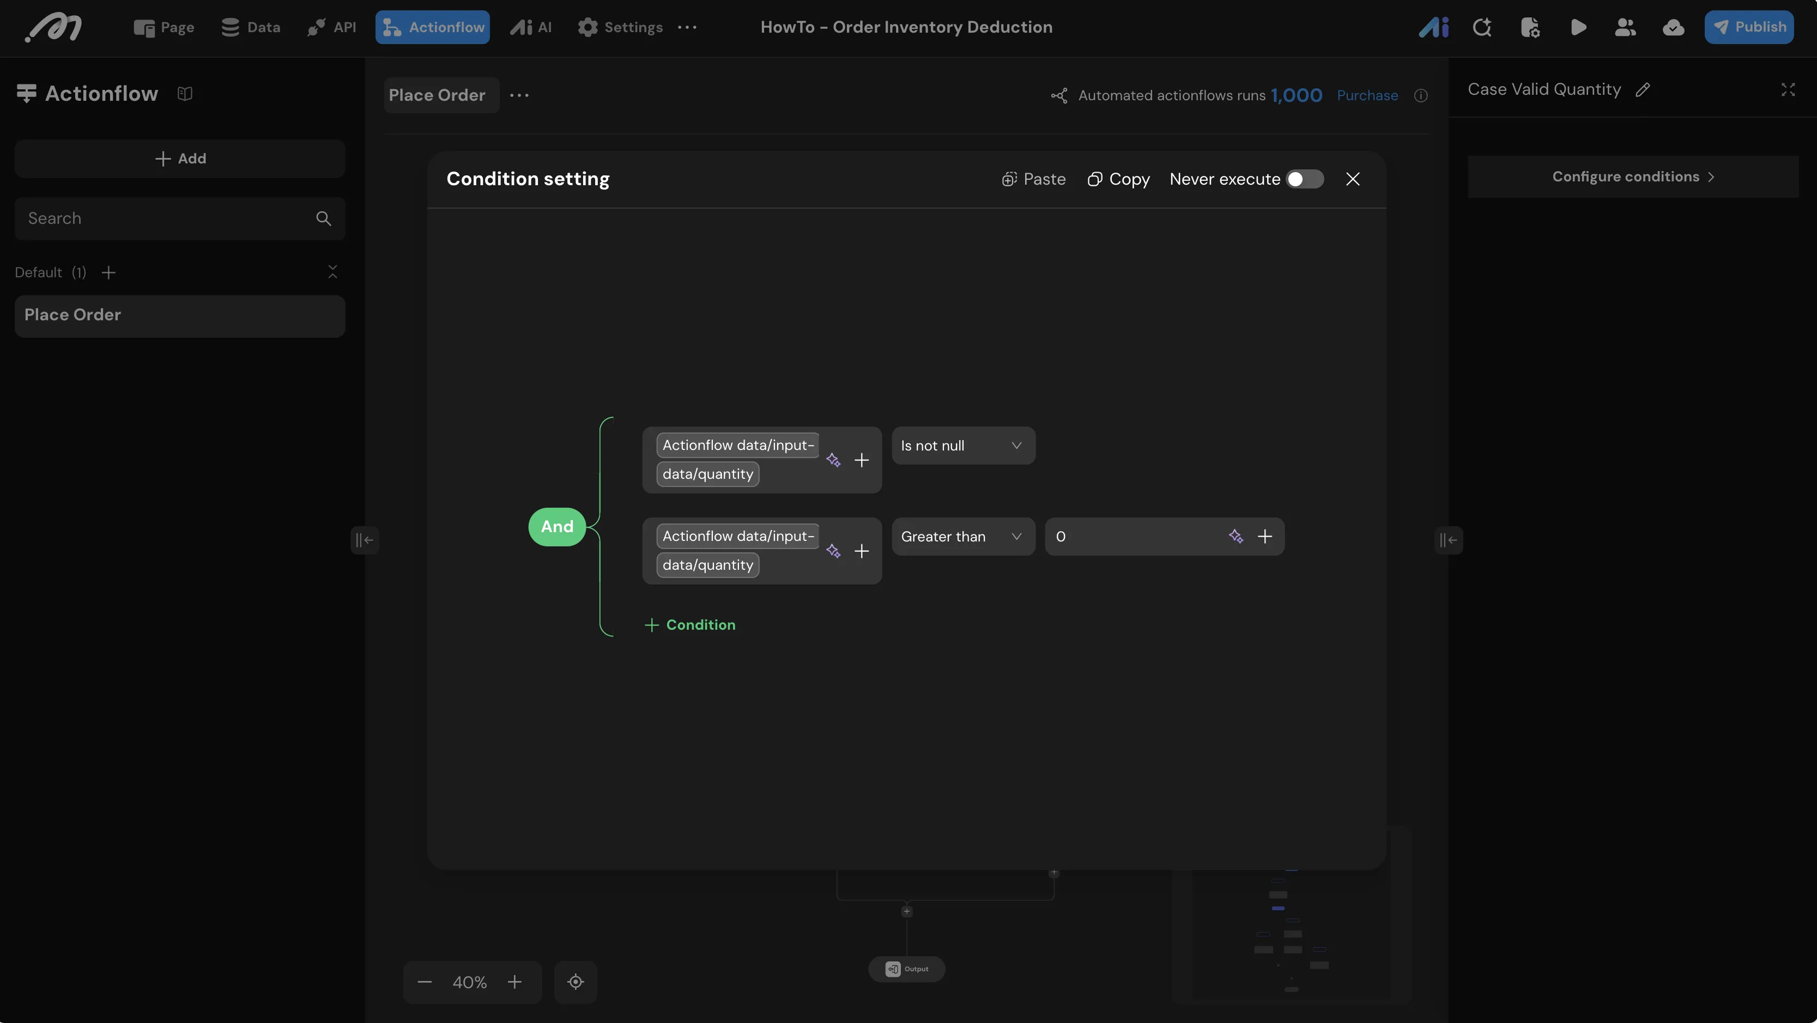Toggle the And logic operator
Image resolution: width=1817 pixels, height=1023 pixels.
557,527
